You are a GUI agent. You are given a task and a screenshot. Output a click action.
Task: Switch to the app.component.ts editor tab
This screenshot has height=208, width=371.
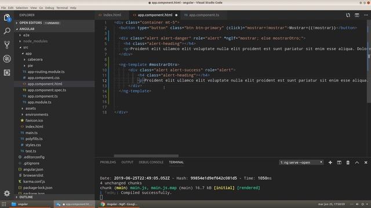pos(203,15)
